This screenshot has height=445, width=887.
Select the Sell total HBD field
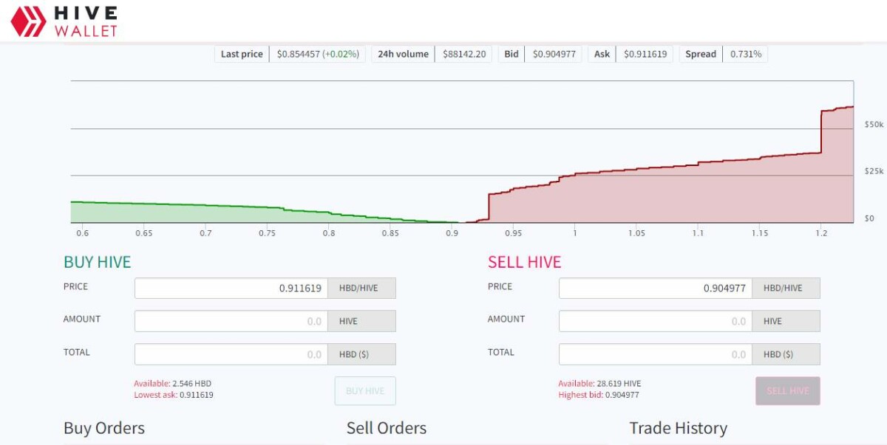tap(655, 354)
